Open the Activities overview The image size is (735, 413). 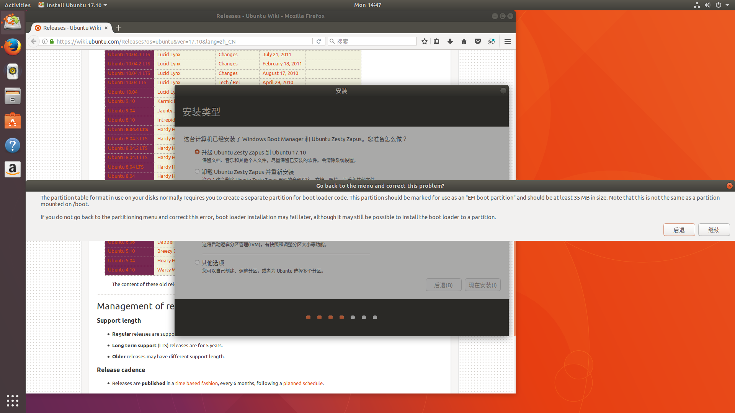tap(18, 5)
